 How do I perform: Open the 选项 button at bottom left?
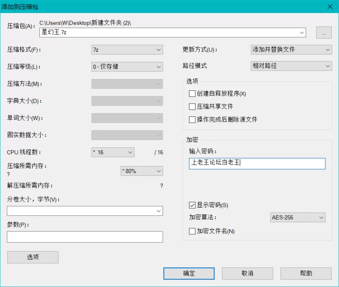(x=33, y=257)
